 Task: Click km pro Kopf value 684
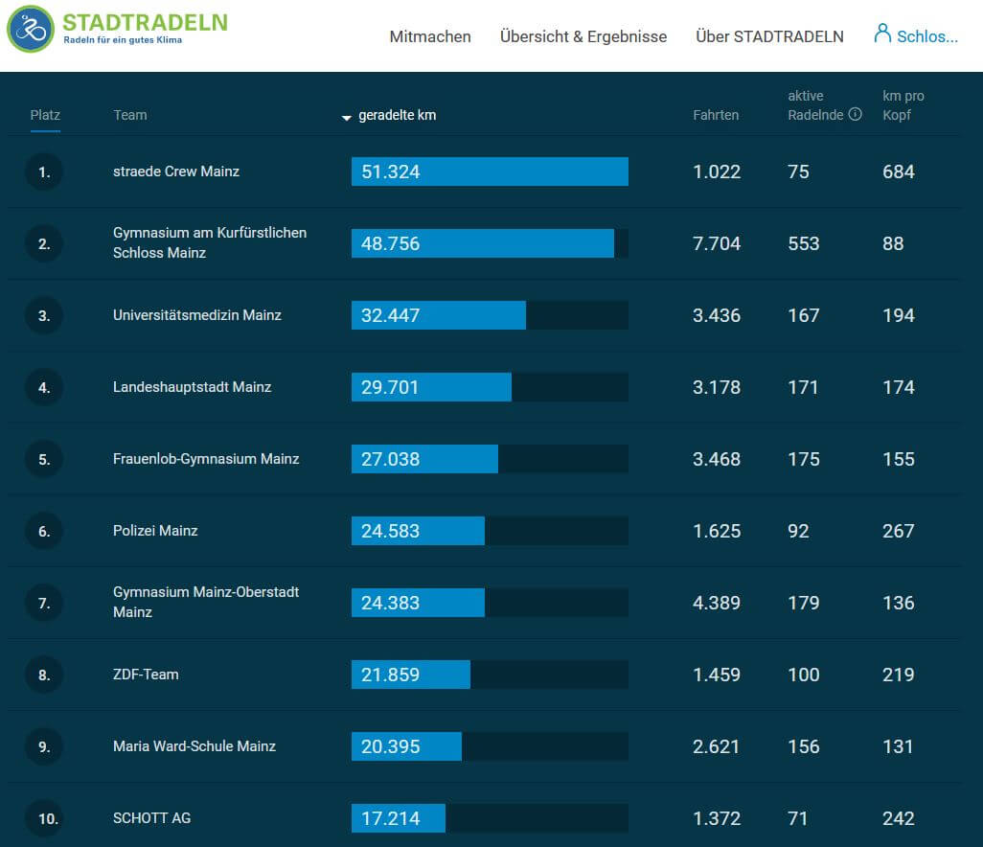[899, 172]
